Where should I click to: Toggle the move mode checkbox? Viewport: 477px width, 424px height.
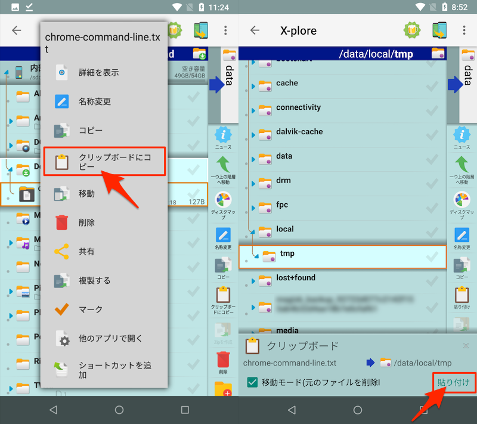(252, 382)
